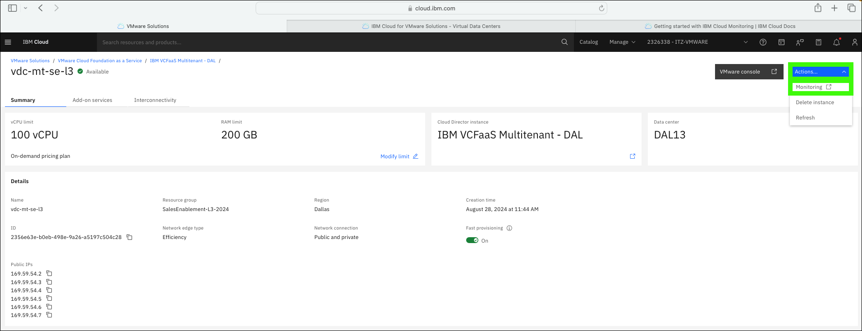Click the Dallas region value

point(322,209)
